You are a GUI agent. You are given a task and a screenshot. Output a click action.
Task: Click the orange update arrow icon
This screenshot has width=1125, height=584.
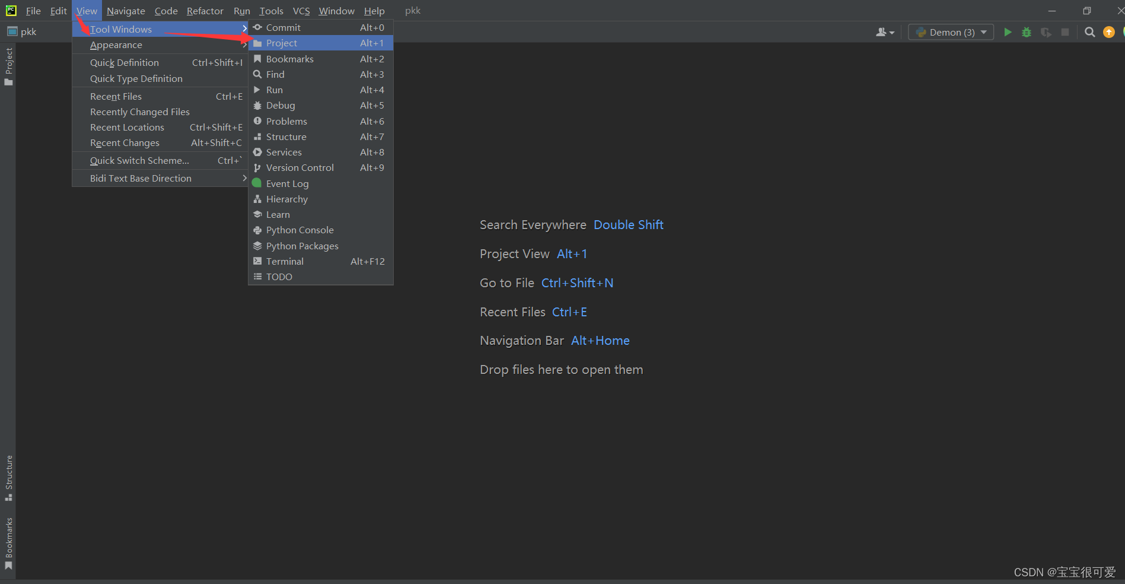[x=1109, y=32]
